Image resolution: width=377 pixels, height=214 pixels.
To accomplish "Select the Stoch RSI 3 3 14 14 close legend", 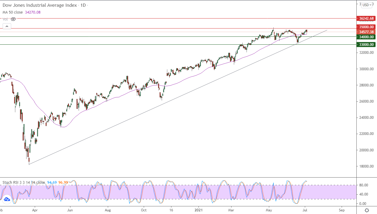I will pos(24,182).
